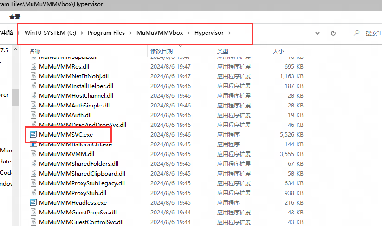Viewport: 382px width, 226px height.
Task: Click the MuMuVMMHeadless.exe application icon
Action: 33,202
